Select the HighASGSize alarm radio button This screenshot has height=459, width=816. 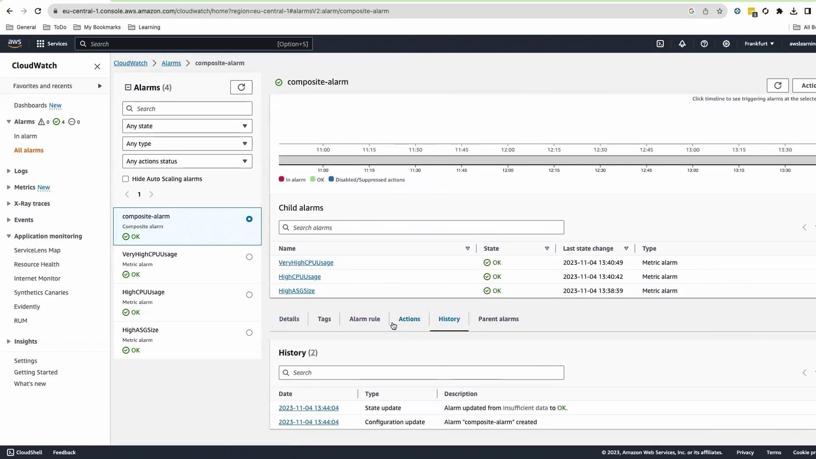(x=249, y=332)
